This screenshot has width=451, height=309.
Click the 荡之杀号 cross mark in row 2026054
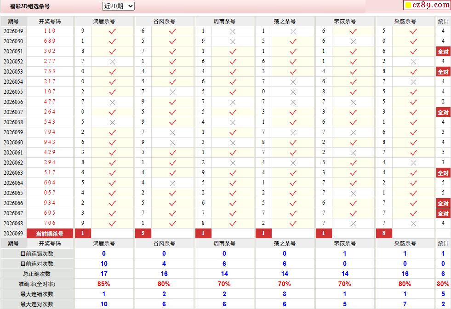click(x=293, y=82)
